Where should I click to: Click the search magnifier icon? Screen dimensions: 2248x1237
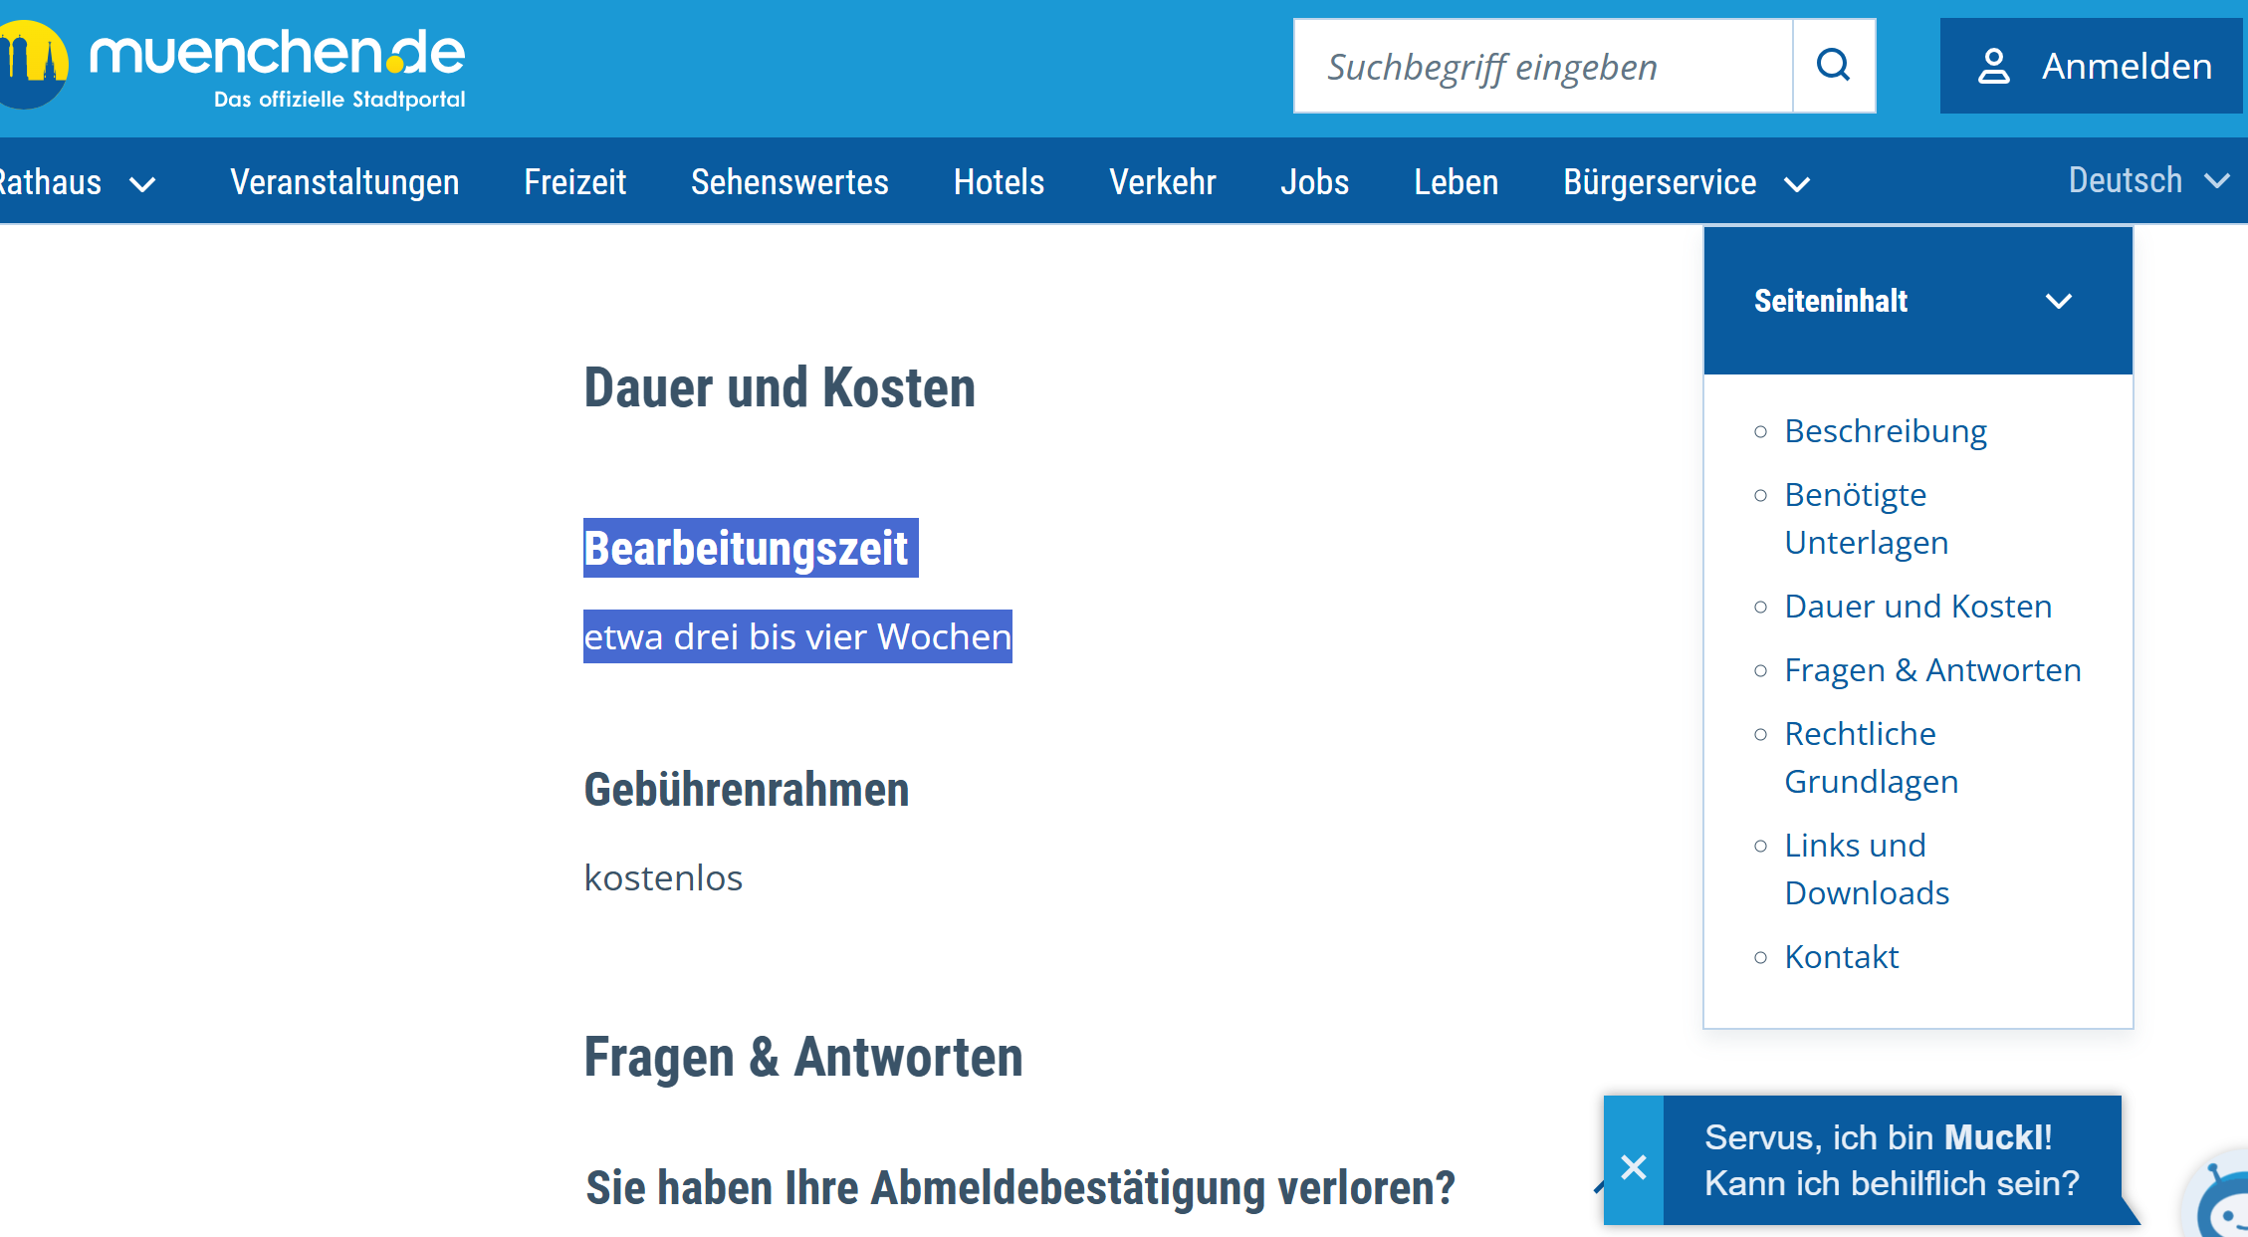(x=1833, y=66)
